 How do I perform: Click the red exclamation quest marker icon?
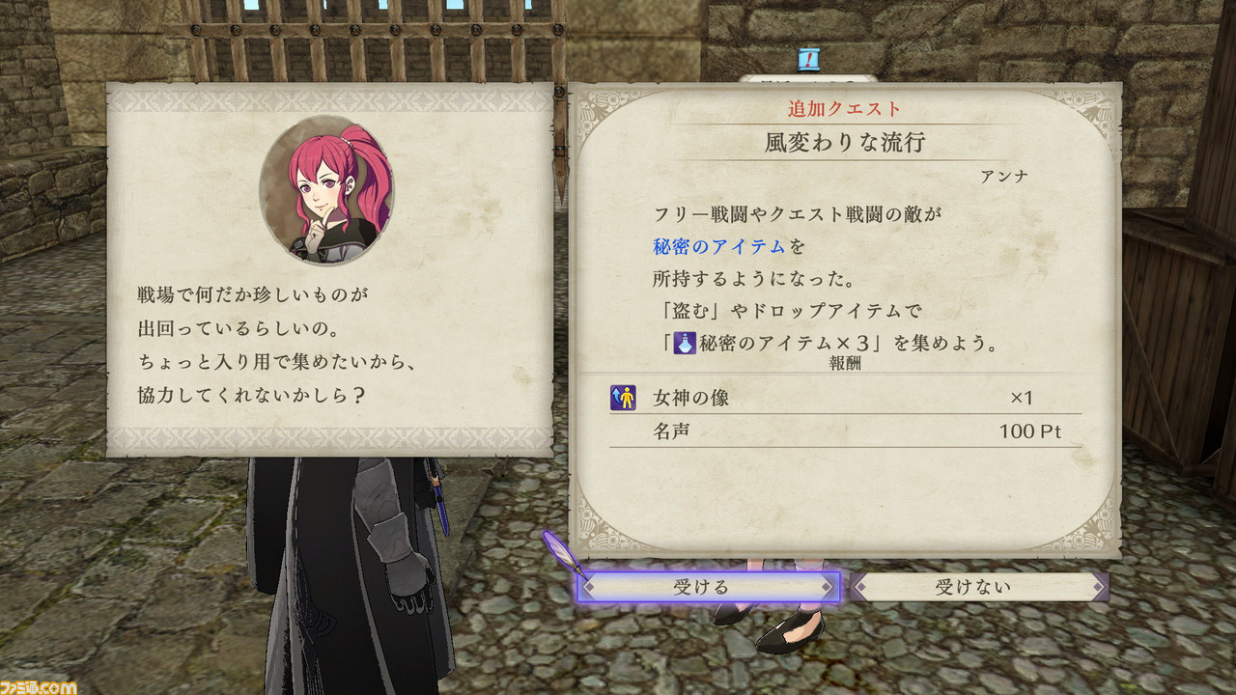click(x=807, y=60)
